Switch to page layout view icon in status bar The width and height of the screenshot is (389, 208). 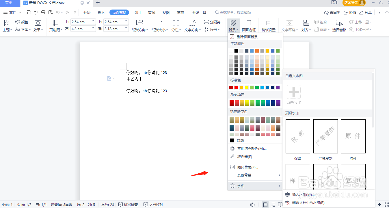pyautogui.click(x=265, y=205)
